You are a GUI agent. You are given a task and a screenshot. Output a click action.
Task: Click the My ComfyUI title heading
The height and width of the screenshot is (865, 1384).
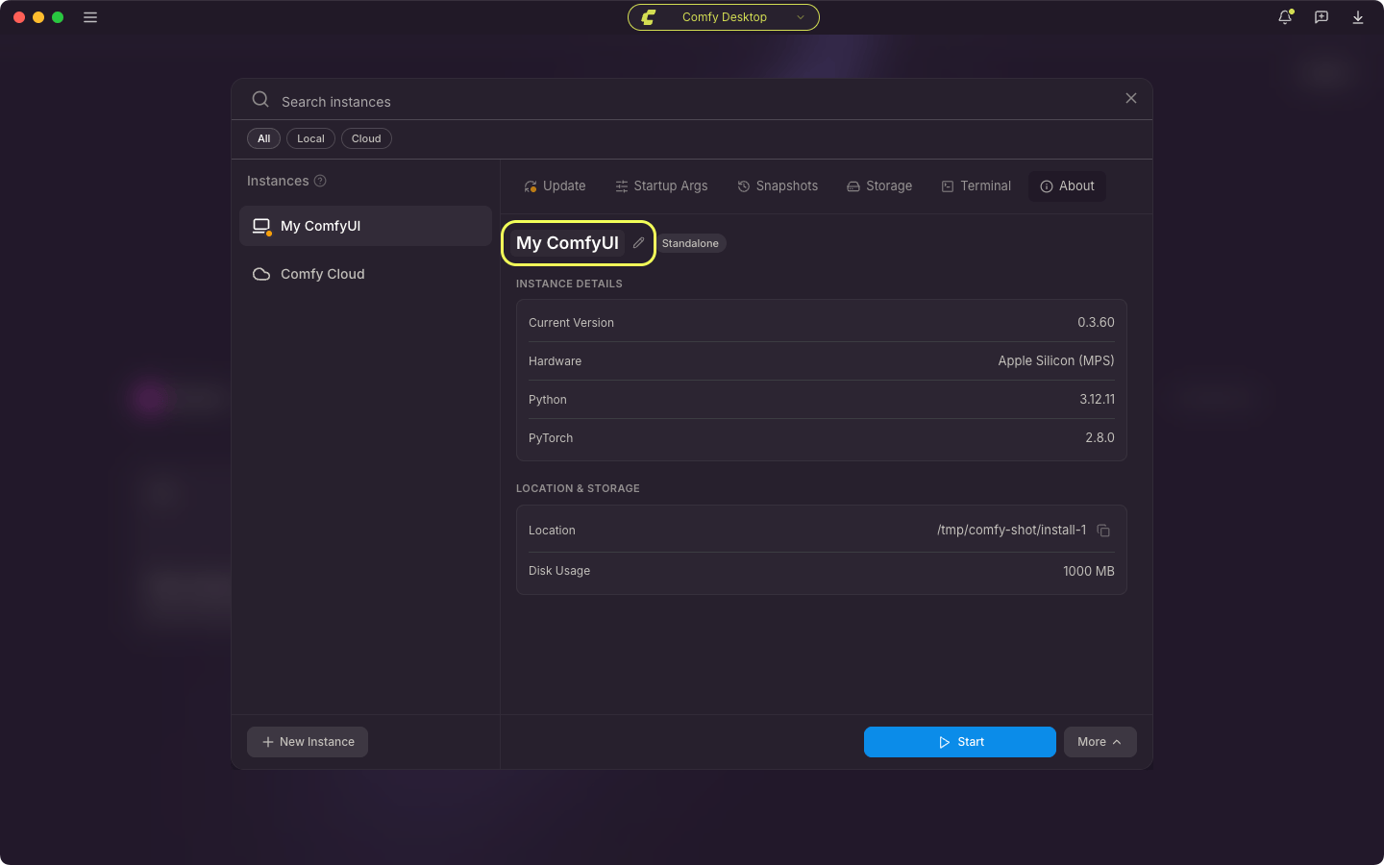[x=567, y=243]
